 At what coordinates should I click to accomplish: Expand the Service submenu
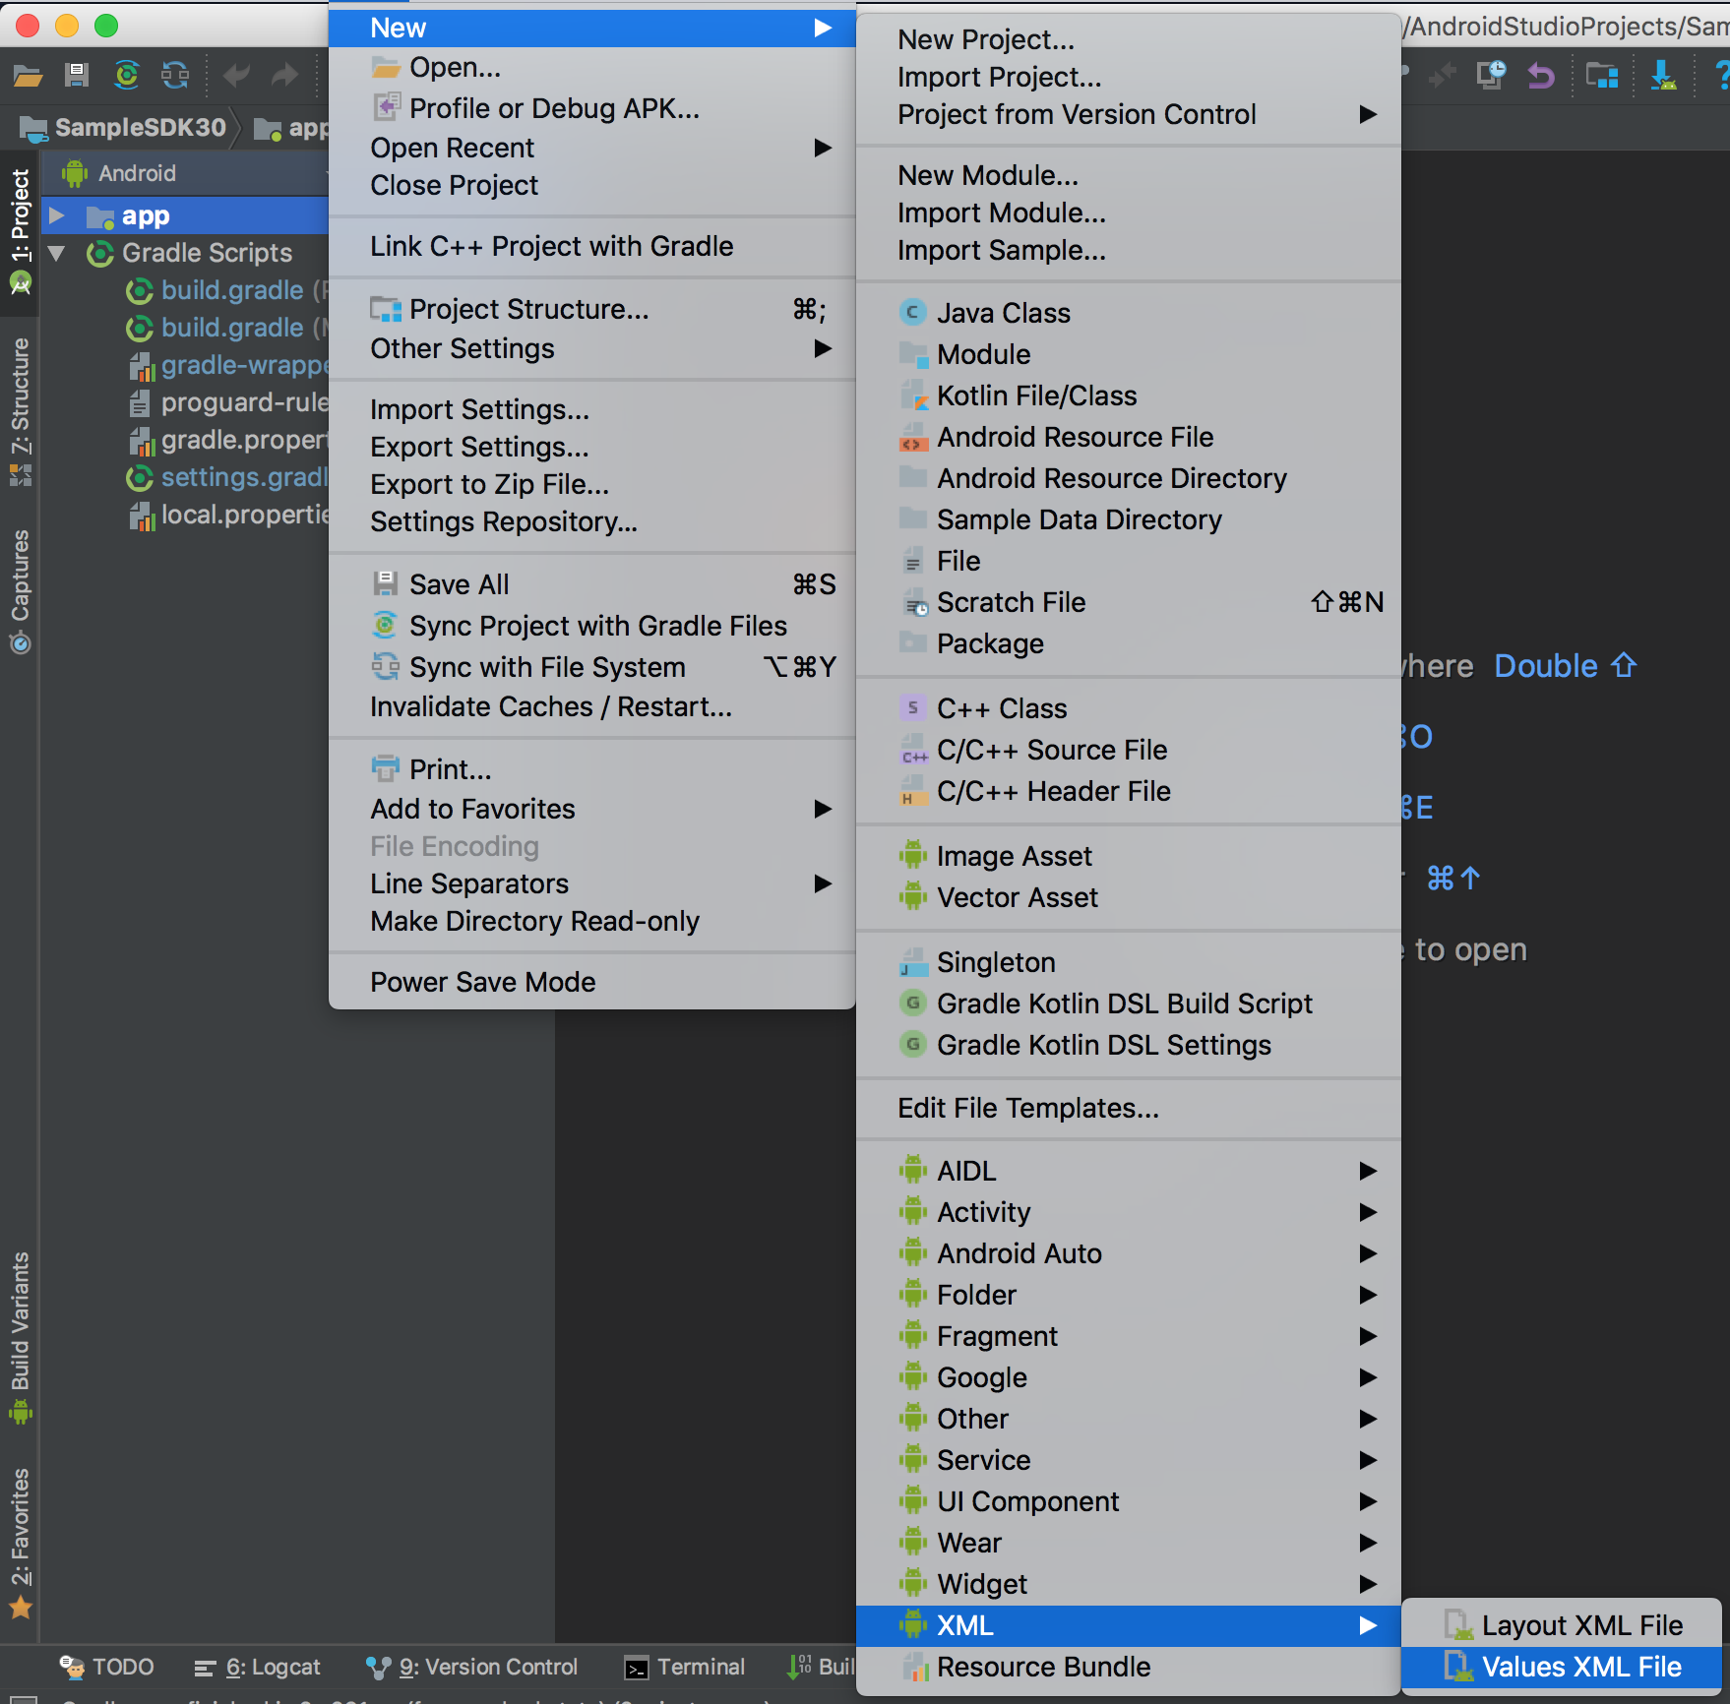point(1129,1460)
